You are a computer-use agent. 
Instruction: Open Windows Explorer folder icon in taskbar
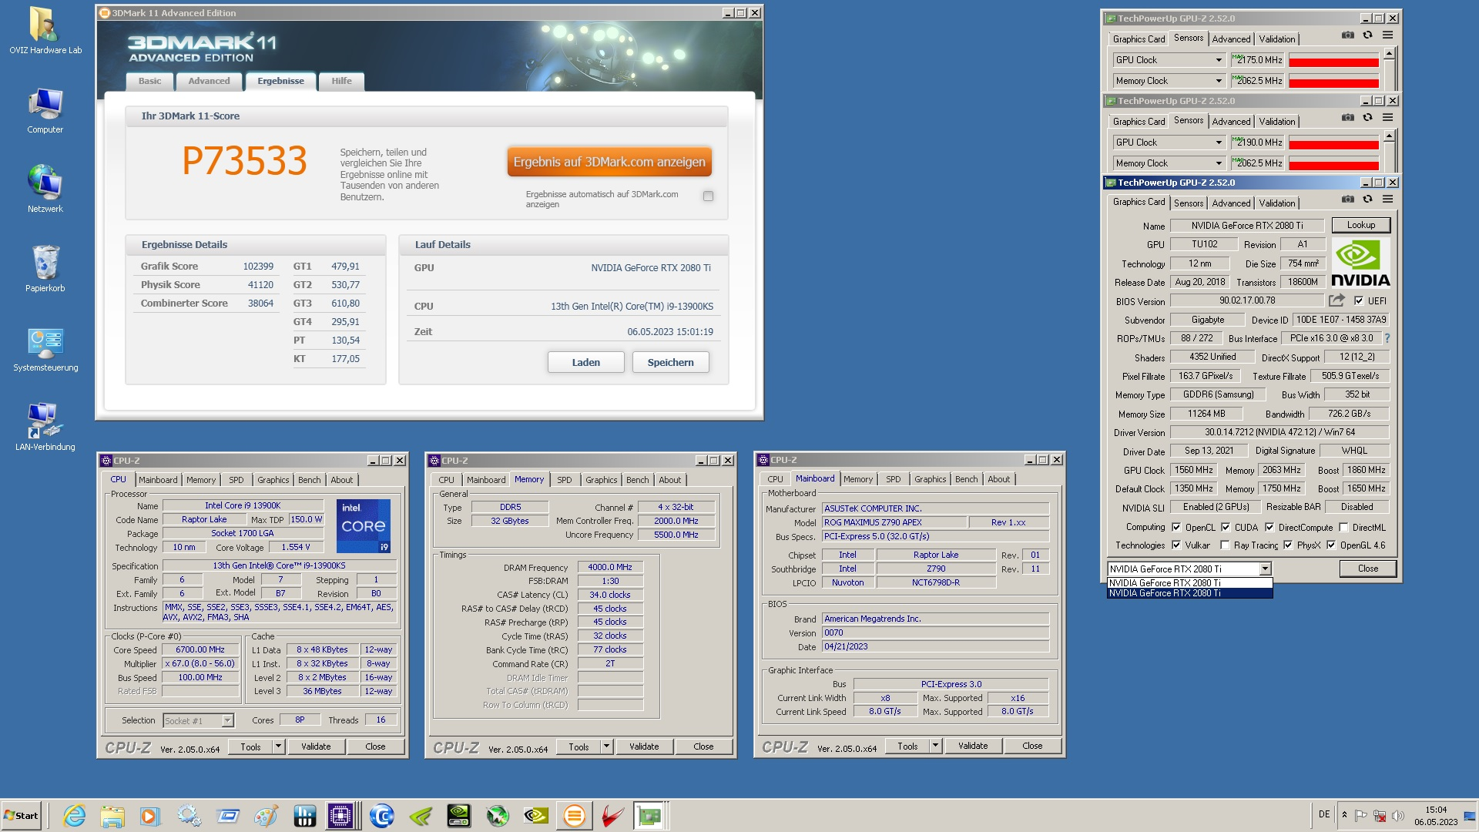(112, 816)
